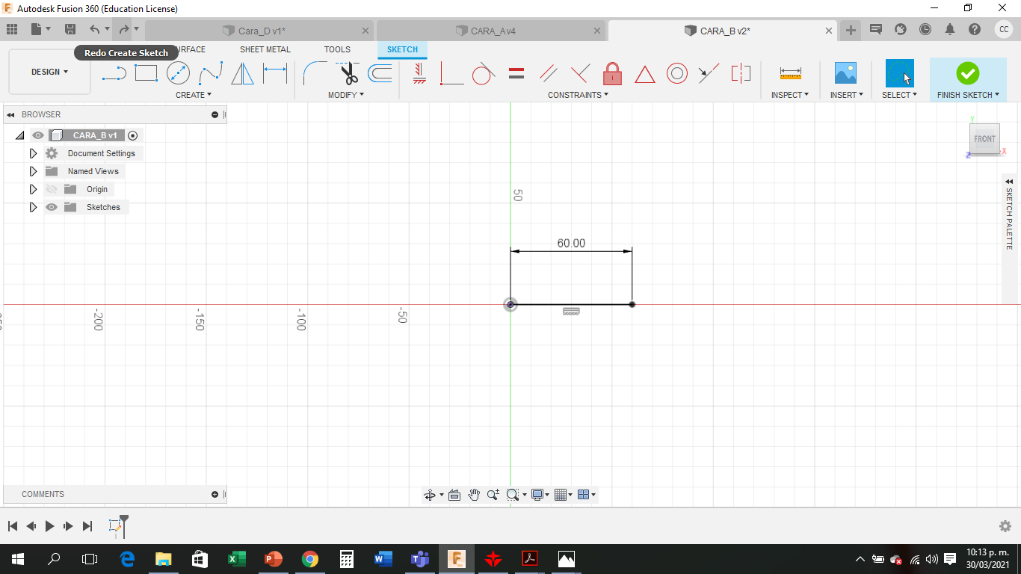The height and width of the screenshot is (574, 1021).
Task: Click the Measure ruler icon
Action: [x=790, y=73]
